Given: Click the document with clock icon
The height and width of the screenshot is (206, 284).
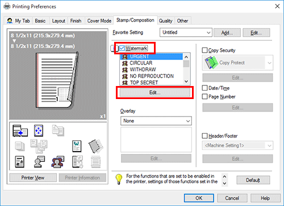Looking at the screenshot, I should (x=77, y=162).
